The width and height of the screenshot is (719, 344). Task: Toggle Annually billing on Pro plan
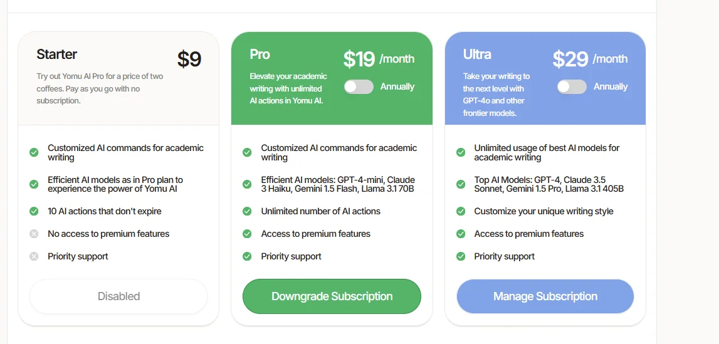click(x=359, y=86)
